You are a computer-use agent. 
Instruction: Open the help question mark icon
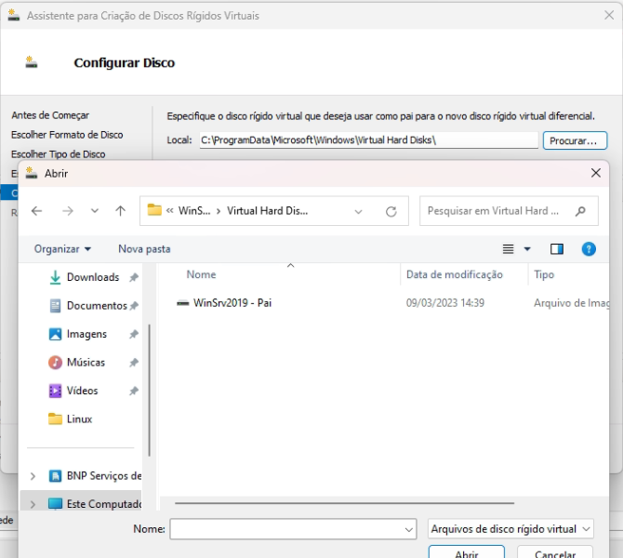tap(588, 249)
